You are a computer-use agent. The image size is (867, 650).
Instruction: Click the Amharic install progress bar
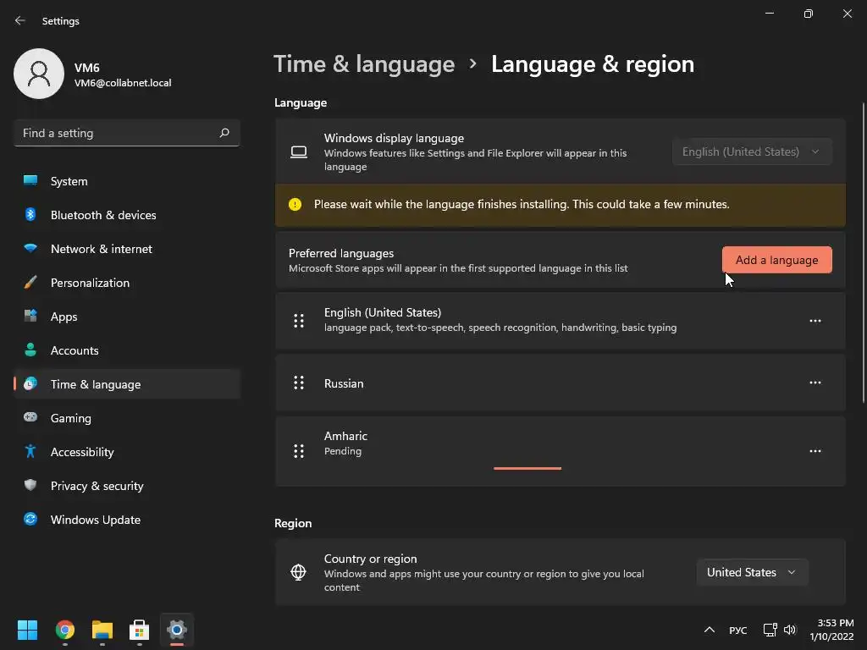pyautogui.click(x=527, y=468)
